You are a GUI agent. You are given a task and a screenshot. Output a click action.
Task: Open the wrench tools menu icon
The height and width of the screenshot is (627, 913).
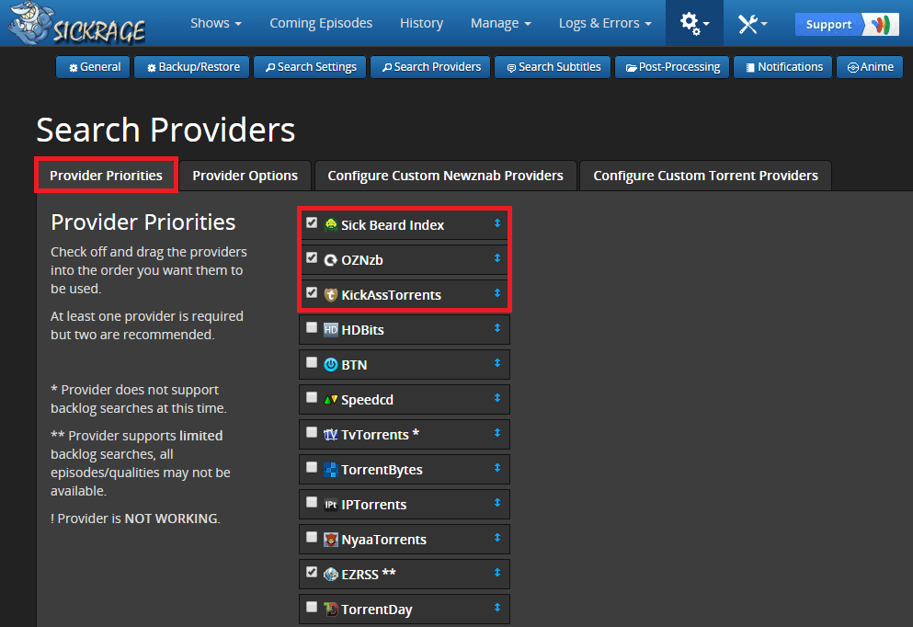click(752, 23)
